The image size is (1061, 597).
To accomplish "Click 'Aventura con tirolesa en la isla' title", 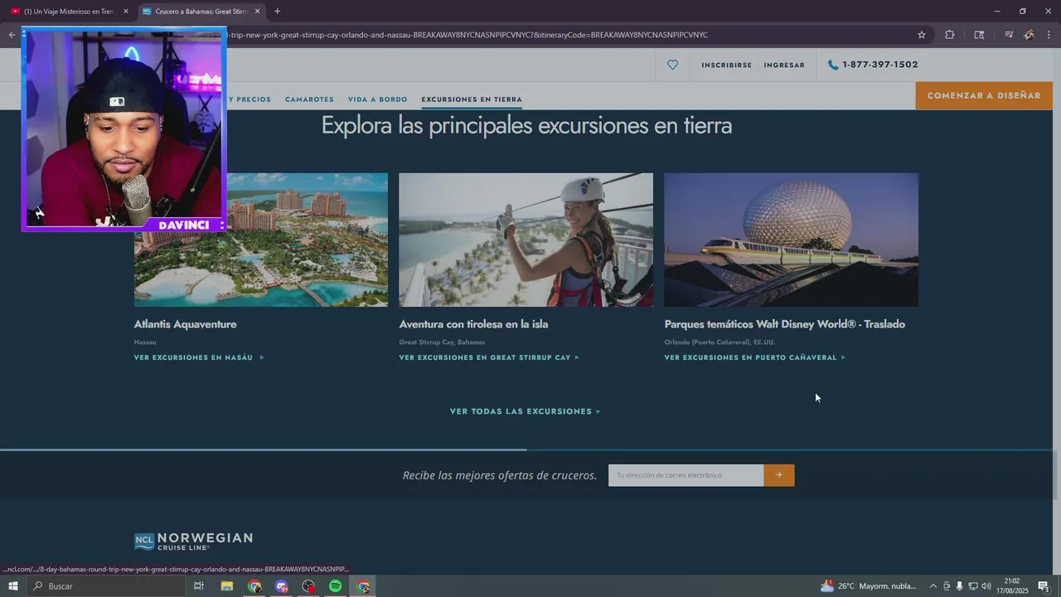I will click(x=473, y=324).
